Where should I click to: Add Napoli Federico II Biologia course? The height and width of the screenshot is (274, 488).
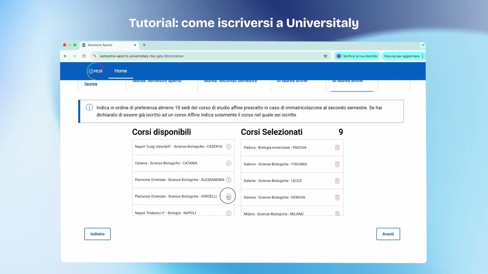coord(228,213)
